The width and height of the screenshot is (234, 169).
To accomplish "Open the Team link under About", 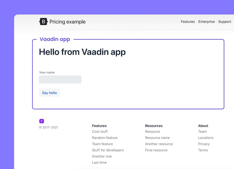I will pos(202,132).
